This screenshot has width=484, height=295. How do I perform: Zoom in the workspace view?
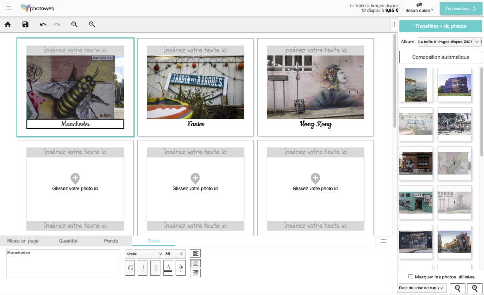pos(92,25)
